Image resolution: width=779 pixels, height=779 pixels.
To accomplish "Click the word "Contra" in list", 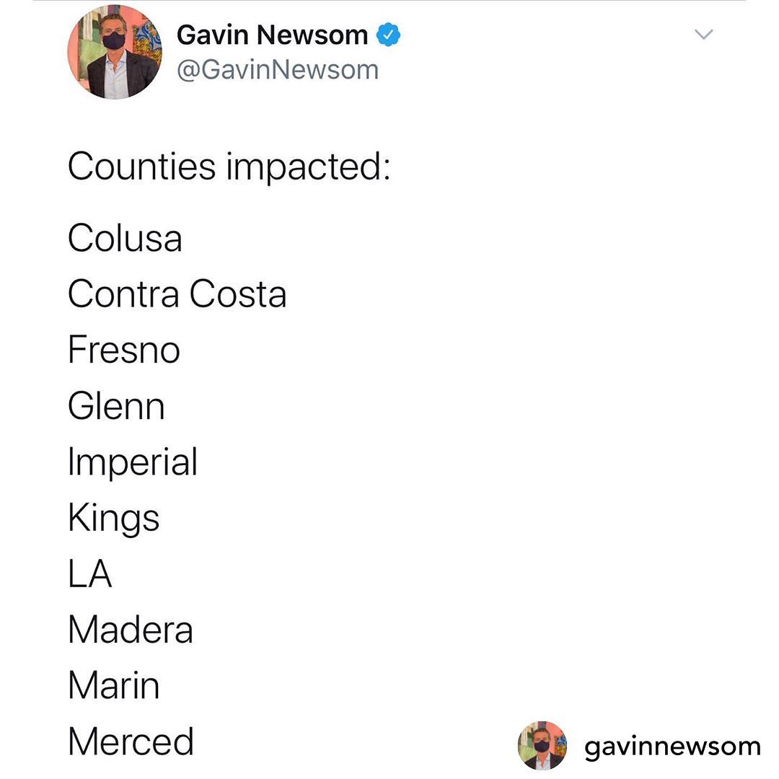I will (x=123, y=294).
